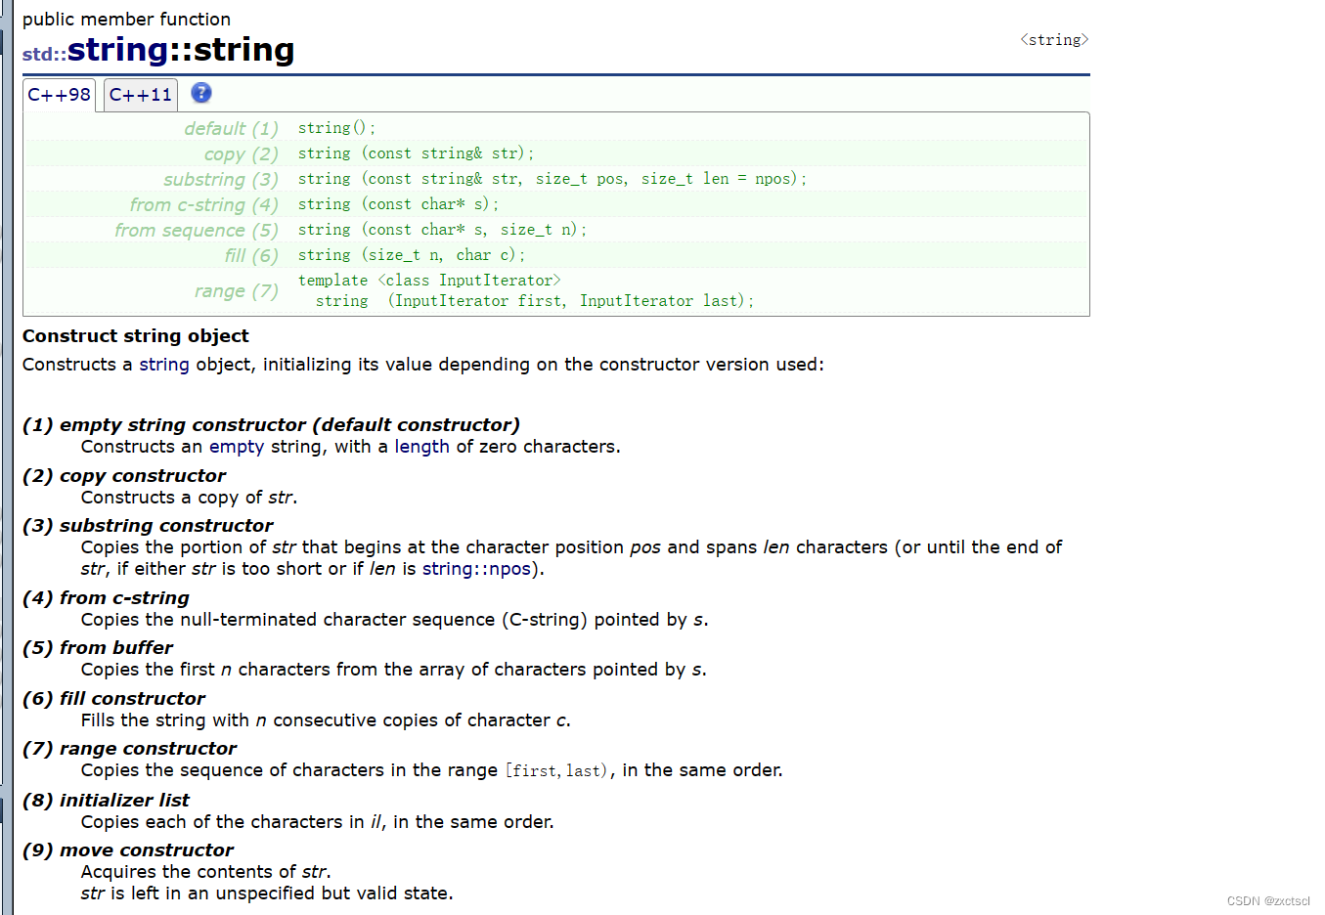Click the '(9) move constructor' heading
Screen dimensions: 1325x915
coord(128,850)
